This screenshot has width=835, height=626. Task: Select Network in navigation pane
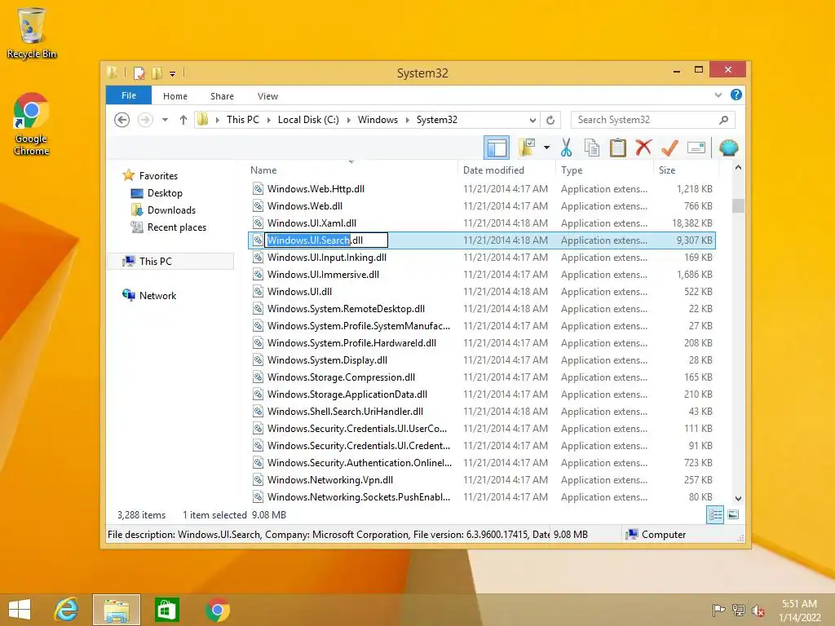(157, 295)
